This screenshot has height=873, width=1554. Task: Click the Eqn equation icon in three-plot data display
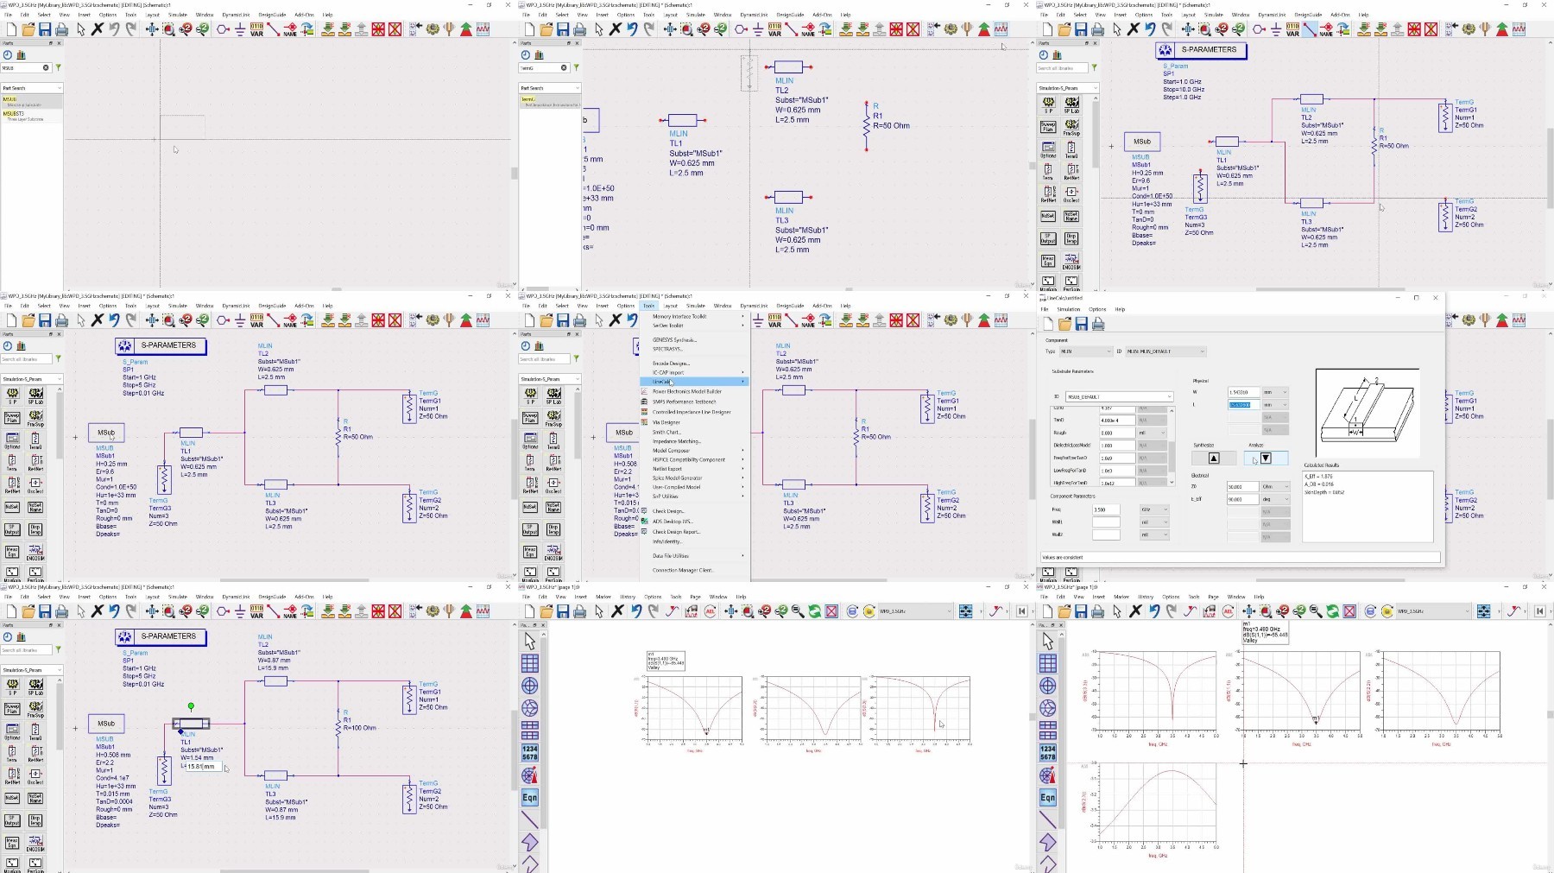coord(530,798)
